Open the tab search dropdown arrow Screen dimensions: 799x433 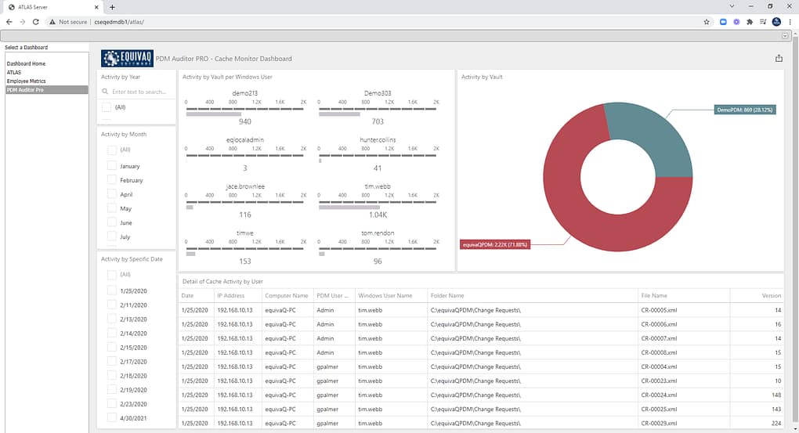click(x=732, y=6)
